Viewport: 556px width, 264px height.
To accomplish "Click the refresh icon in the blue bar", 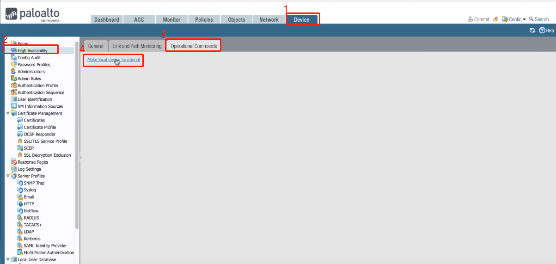I will [x=532, y=31].
